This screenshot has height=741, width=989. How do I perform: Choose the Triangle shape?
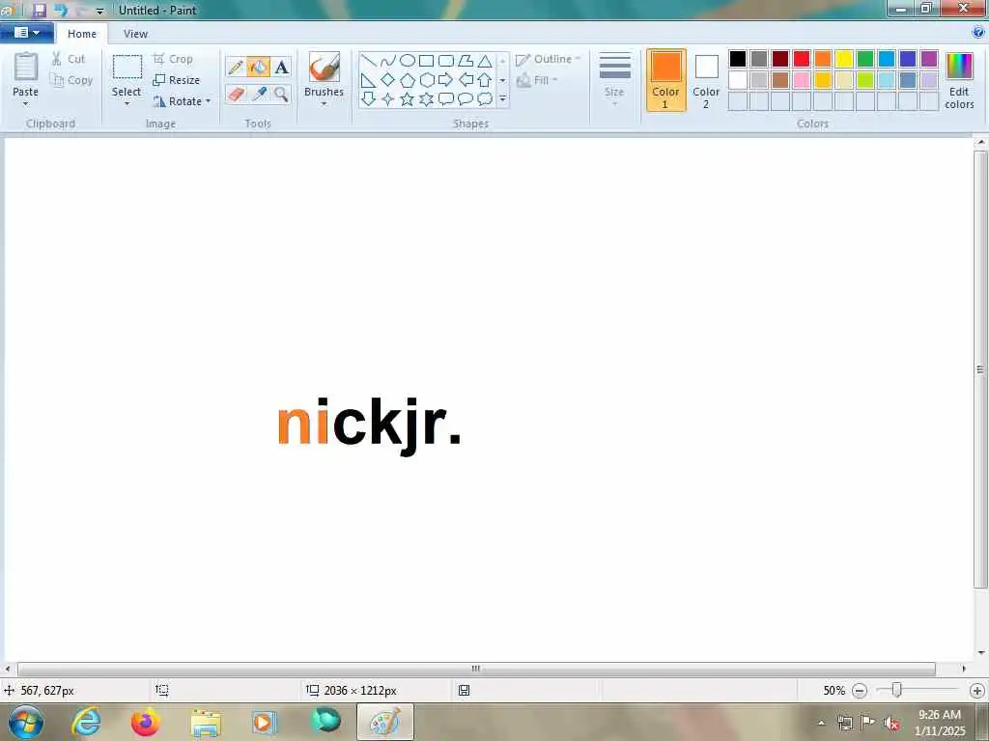tap(485, 61)
